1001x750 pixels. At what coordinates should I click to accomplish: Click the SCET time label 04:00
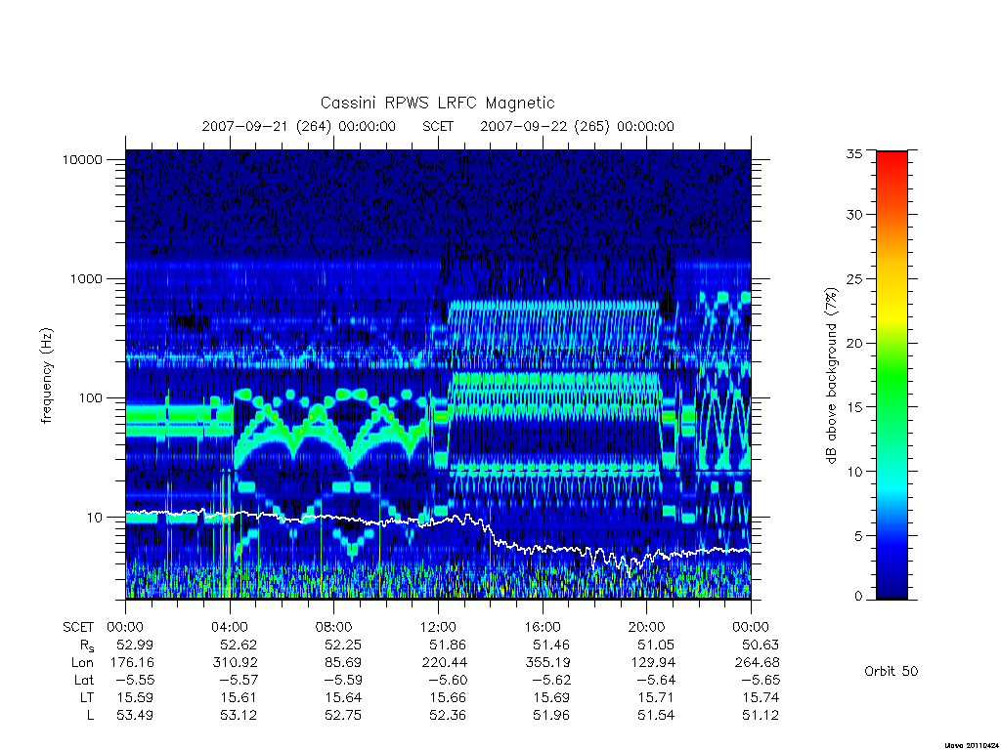[x=230, y=627]
